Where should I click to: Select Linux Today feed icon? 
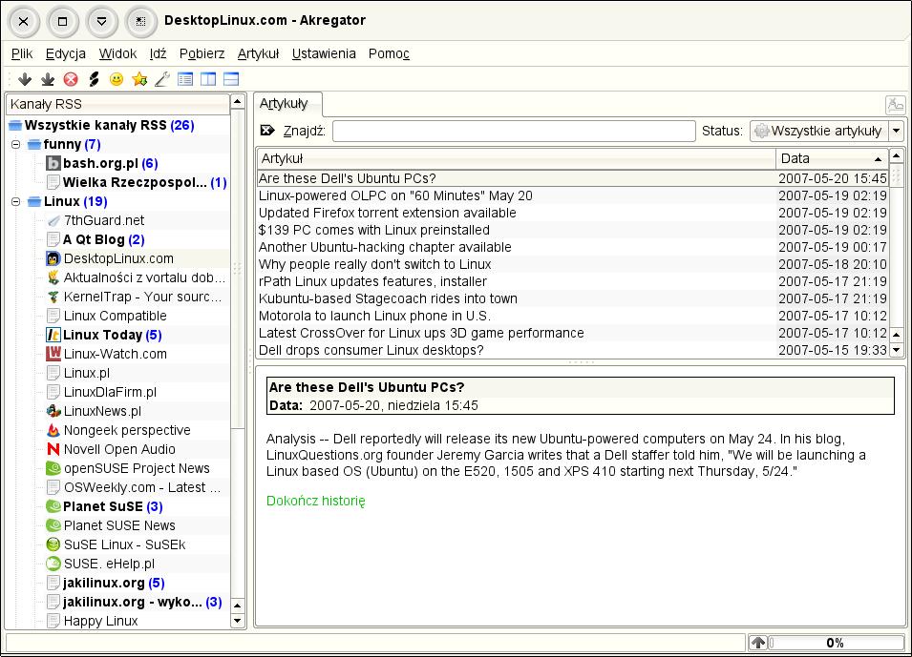(x=53, y=335)
